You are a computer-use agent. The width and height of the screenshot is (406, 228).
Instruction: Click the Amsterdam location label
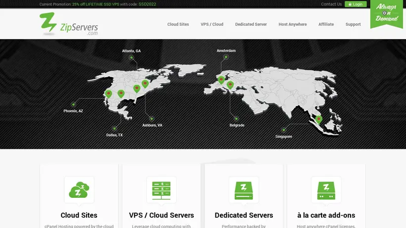226,50
